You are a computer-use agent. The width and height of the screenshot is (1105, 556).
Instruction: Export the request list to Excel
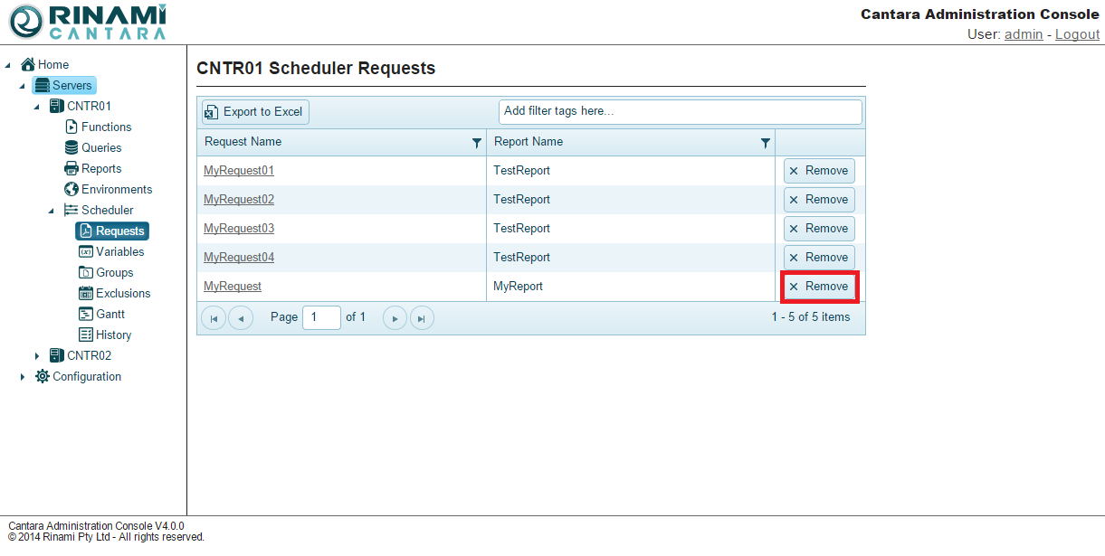coord(255,112)
